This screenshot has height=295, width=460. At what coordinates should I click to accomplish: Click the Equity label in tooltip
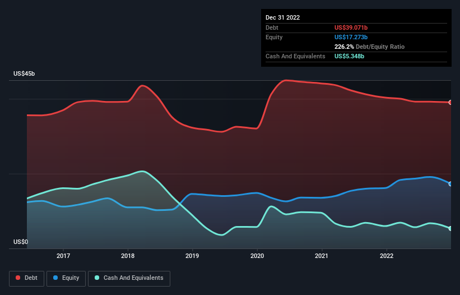pos(274,37)
